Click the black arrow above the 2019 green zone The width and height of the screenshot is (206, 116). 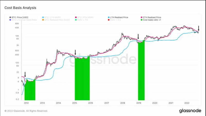pyautogui.click(x=138, y=36)
